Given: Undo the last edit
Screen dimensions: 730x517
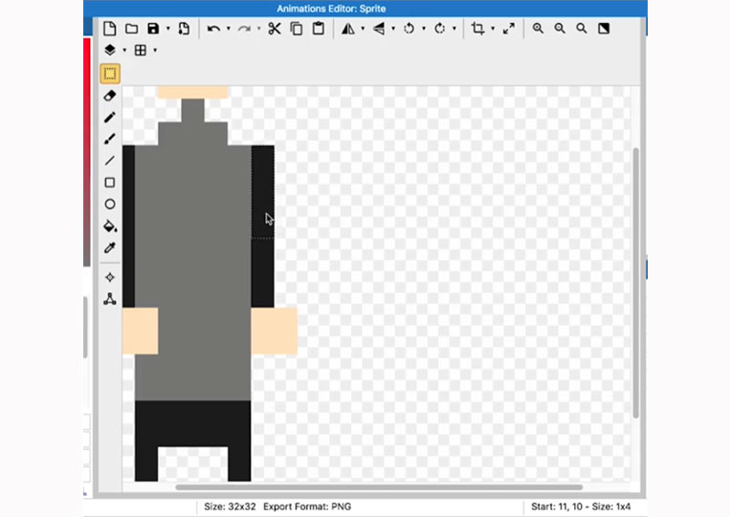Looking at the screenshot, I should pyautogui.click(x=213, y=29).
